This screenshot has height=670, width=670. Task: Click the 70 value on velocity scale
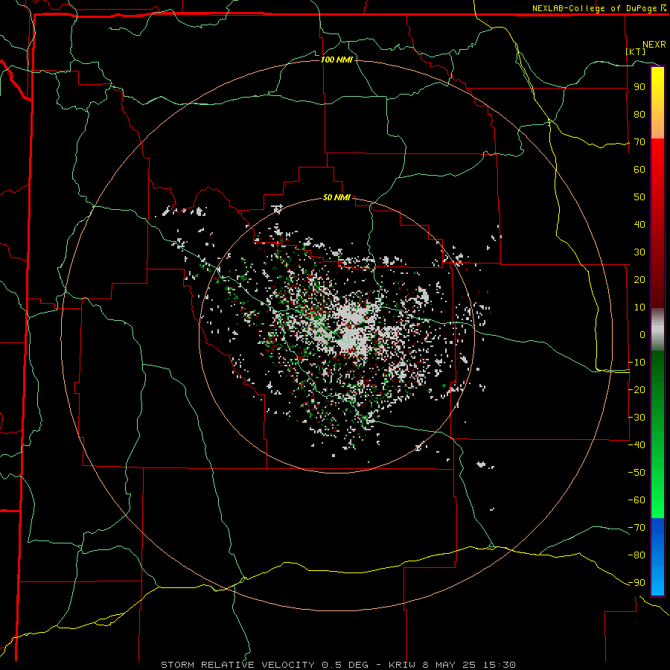point(639,142)
